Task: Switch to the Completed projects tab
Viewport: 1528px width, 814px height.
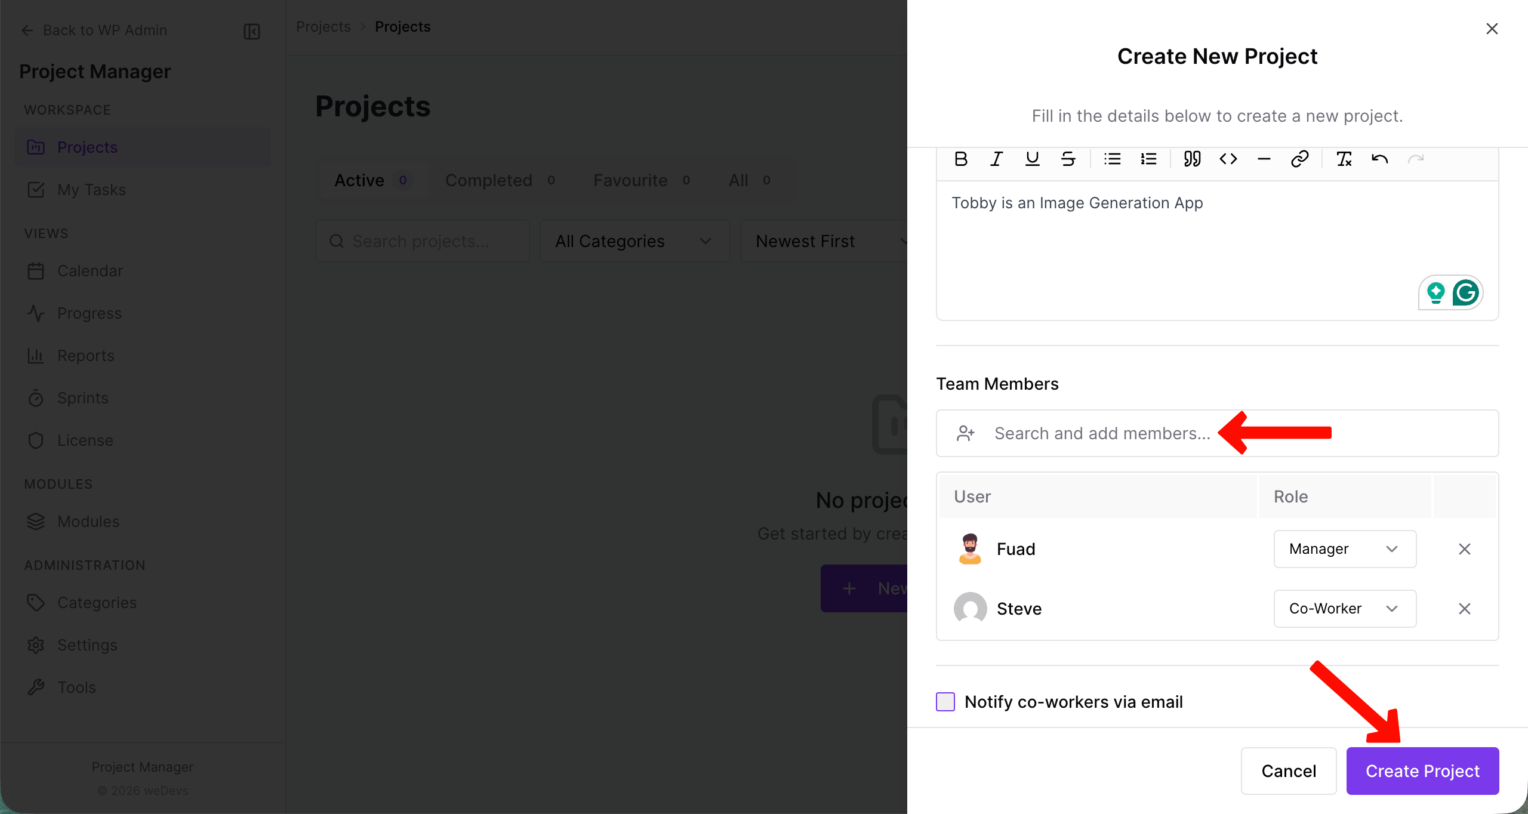Action: (x=488, y=180)
